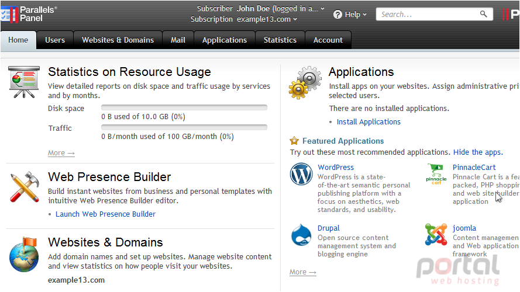Launch Web Presence Builder link
Screen dimensions: 520x292
click(105, 214)
